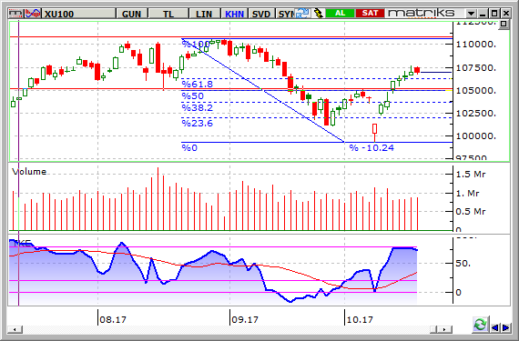This screenshot has height=341, width=519.
Task: Click the 08.17 date marker
Action: click(x=113, y=319)
